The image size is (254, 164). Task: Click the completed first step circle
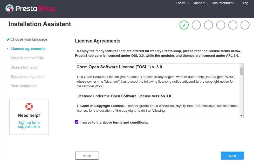point(184,25)
